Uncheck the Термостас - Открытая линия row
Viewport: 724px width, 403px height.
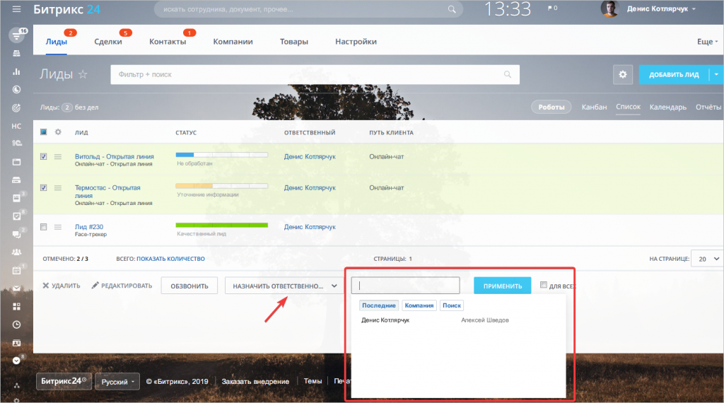(43, 188)
